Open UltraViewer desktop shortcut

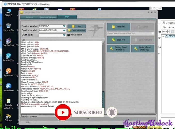tap(9, 87)
